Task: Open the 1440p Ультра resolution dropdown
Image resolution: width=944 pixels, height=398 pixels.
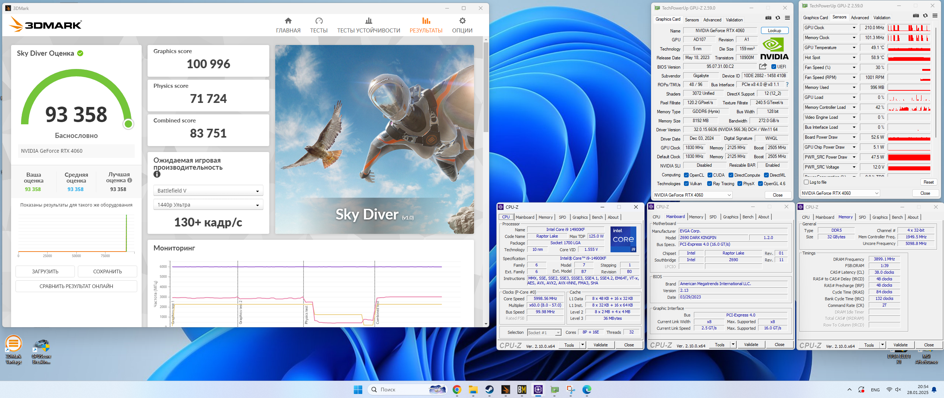Action: coord(208,205)
